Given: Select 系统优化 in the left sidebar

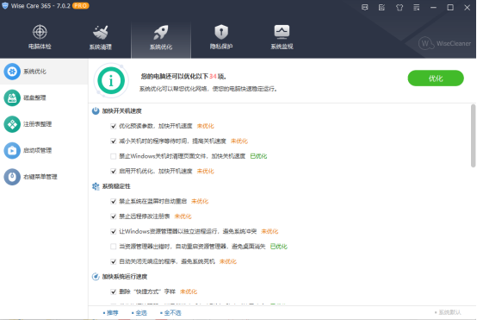Looking at the screenshot, I should click(x=44, y=72).
